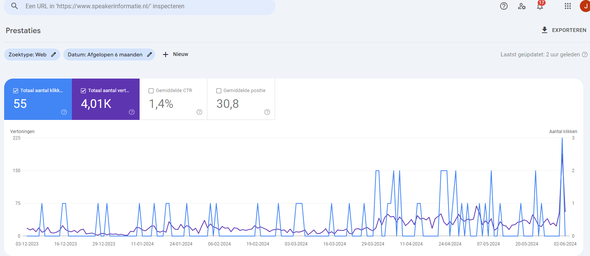
Task: Show help for Totaal aantal vertoningen card
Action: 132,112
